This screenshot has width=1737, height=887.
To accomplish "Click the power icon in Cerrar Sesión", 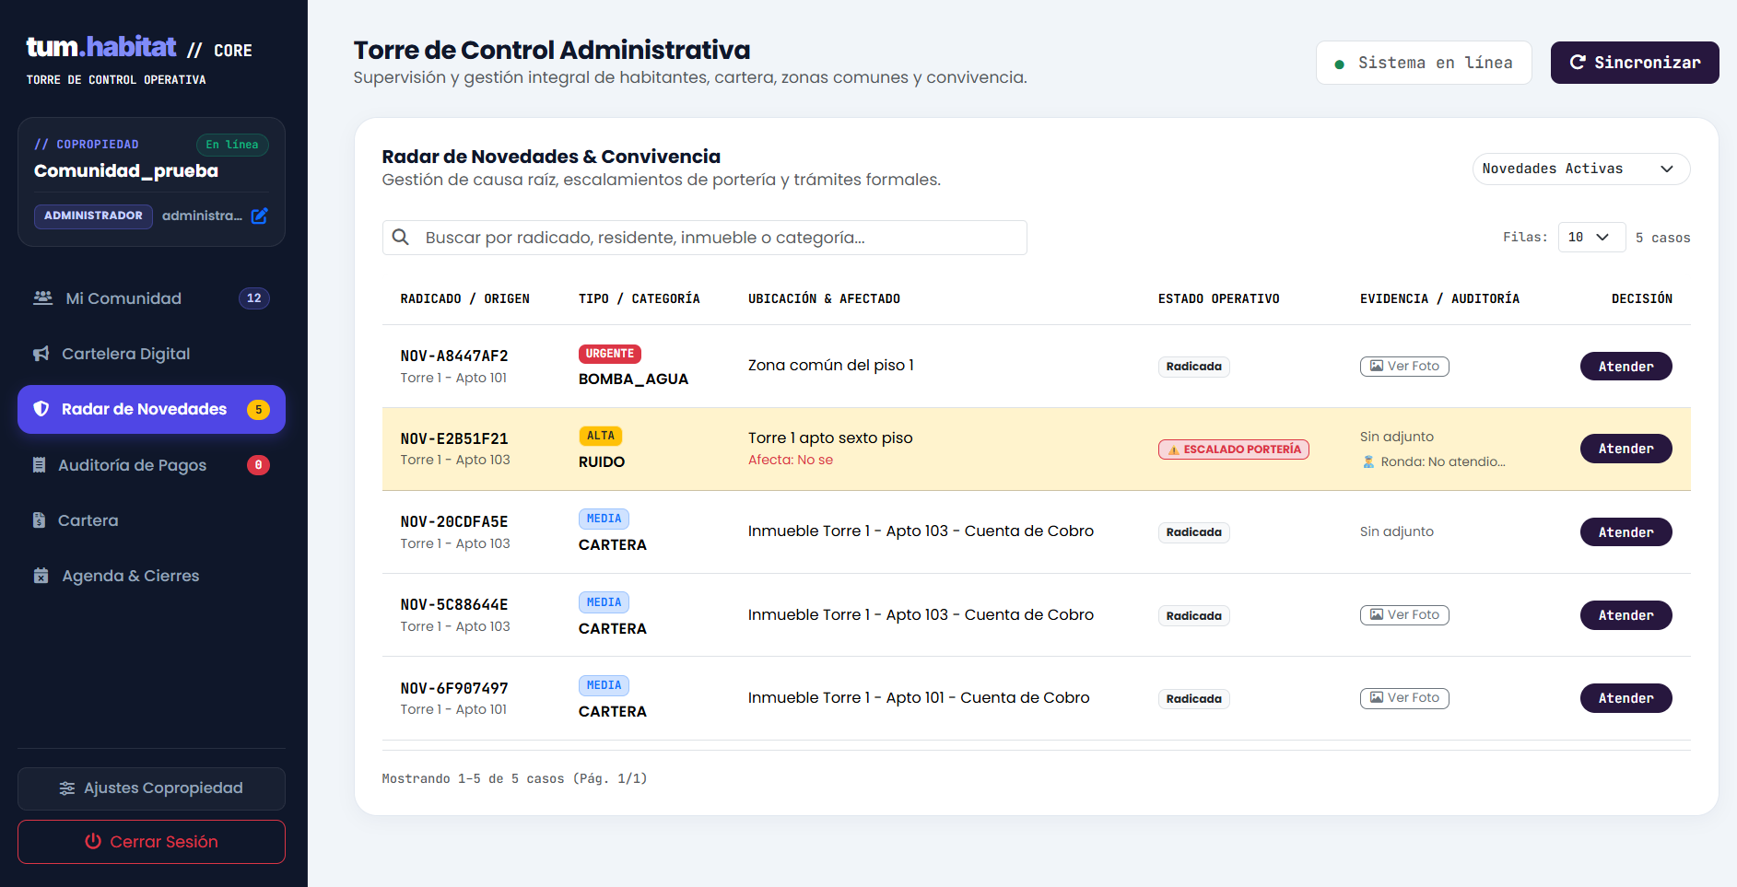I will click(x=93, y=841).
